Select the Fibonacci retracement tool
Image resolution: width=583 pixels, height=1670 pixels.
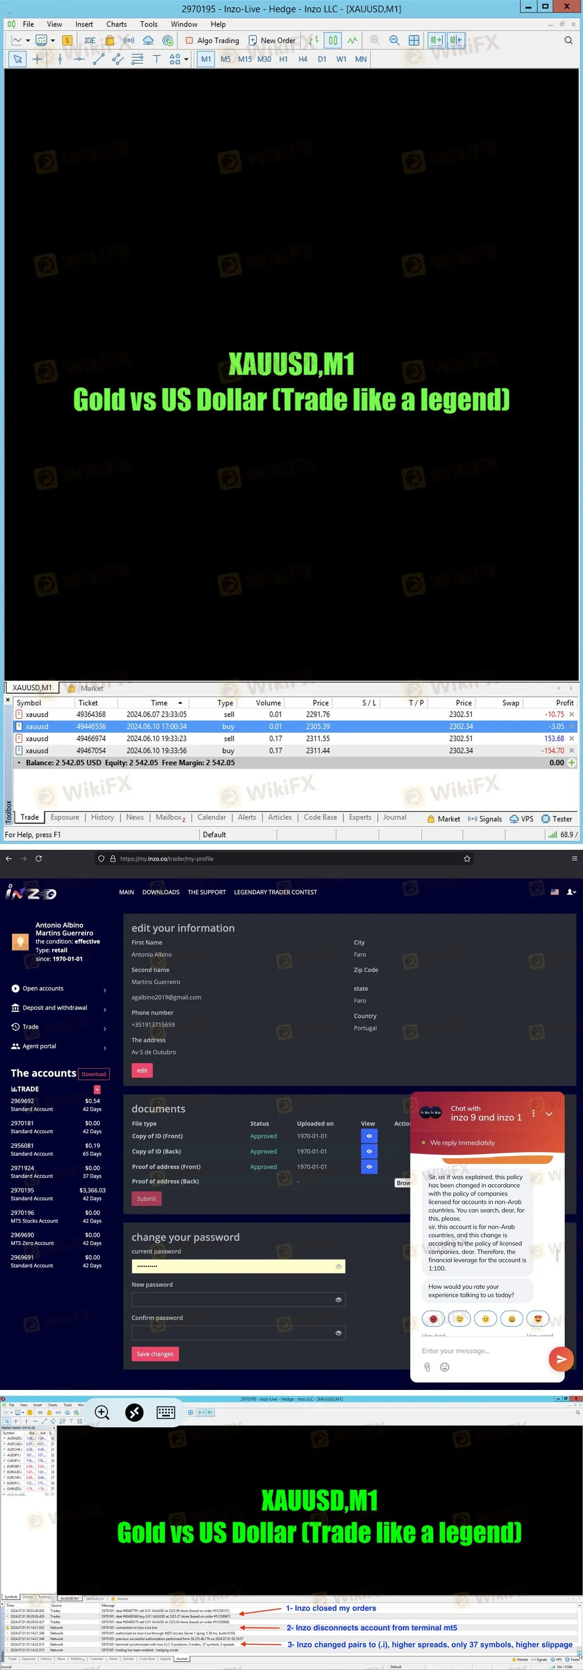pyautogui.click(x=137, y=59)
